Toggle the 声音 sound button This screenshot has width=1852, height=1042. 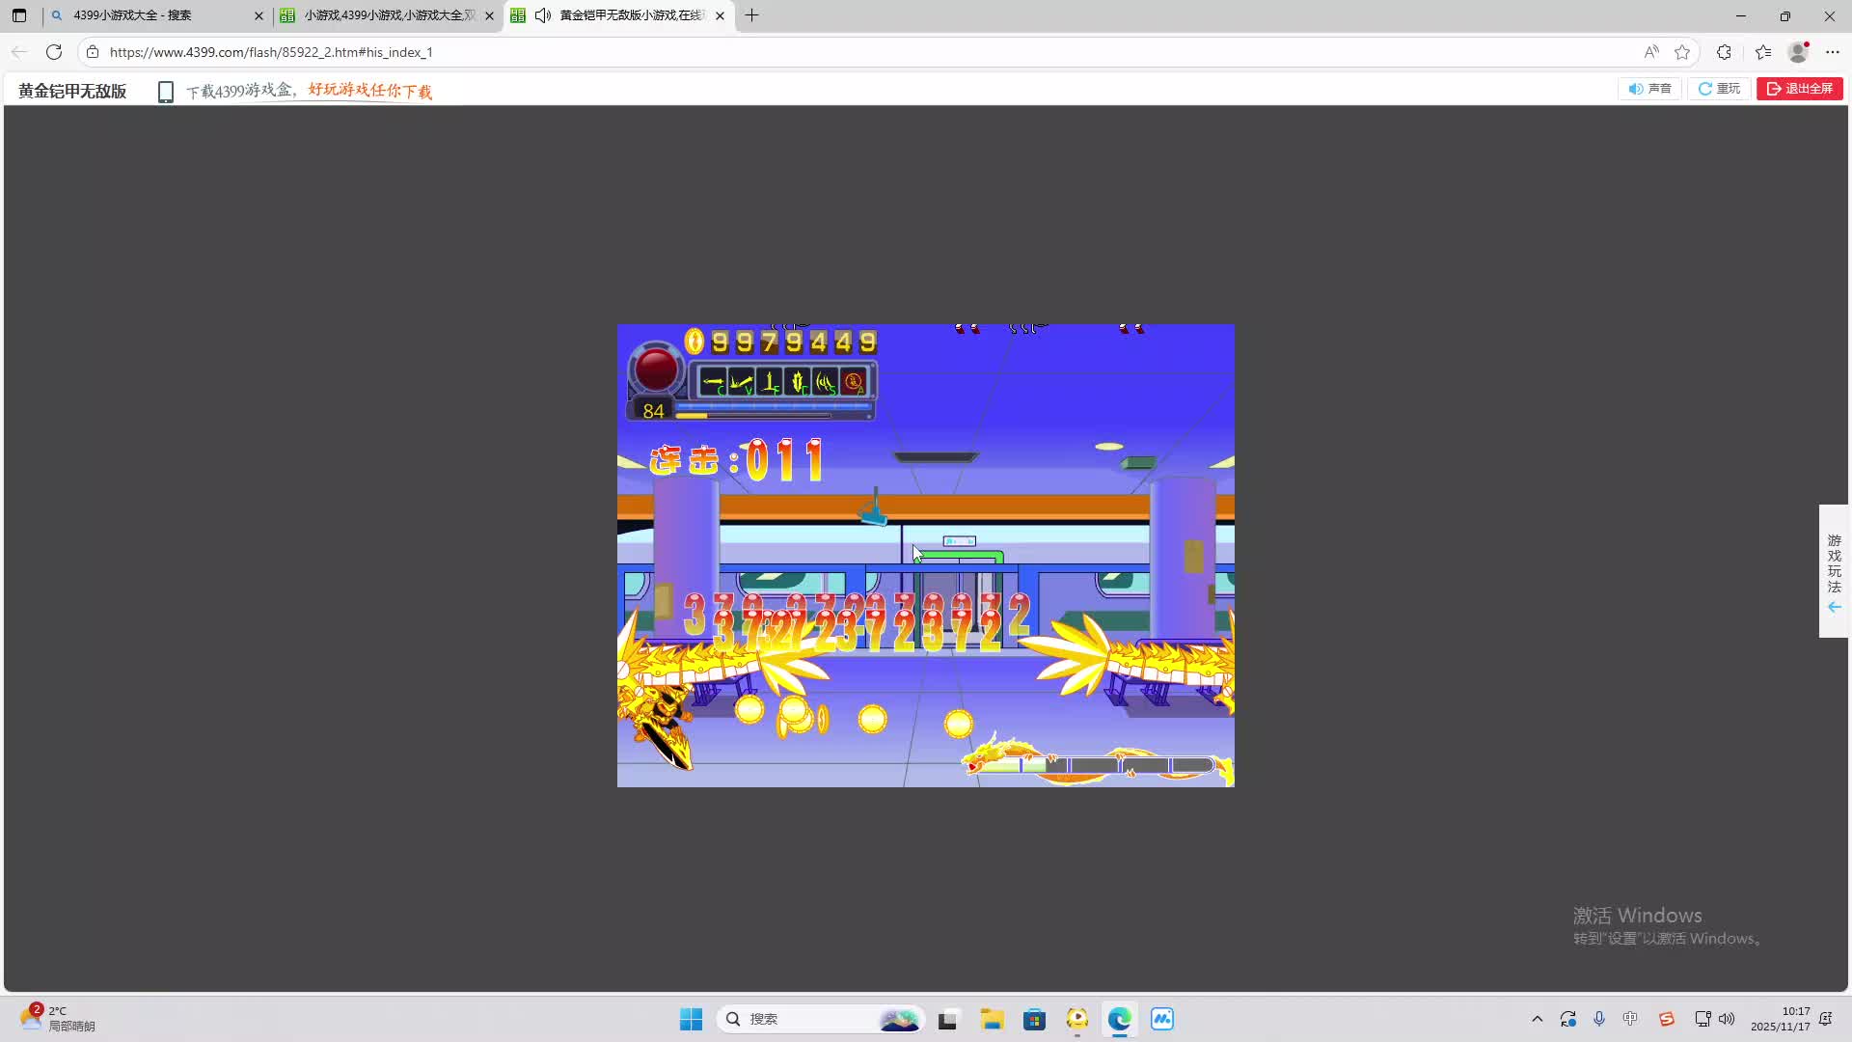click(1649, 89)
